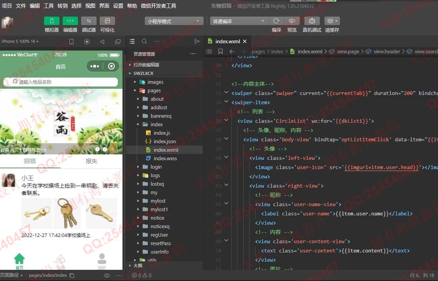Click the 真机调试 bug icon
Screen dimensions: 438x281
tap(312, 21)
